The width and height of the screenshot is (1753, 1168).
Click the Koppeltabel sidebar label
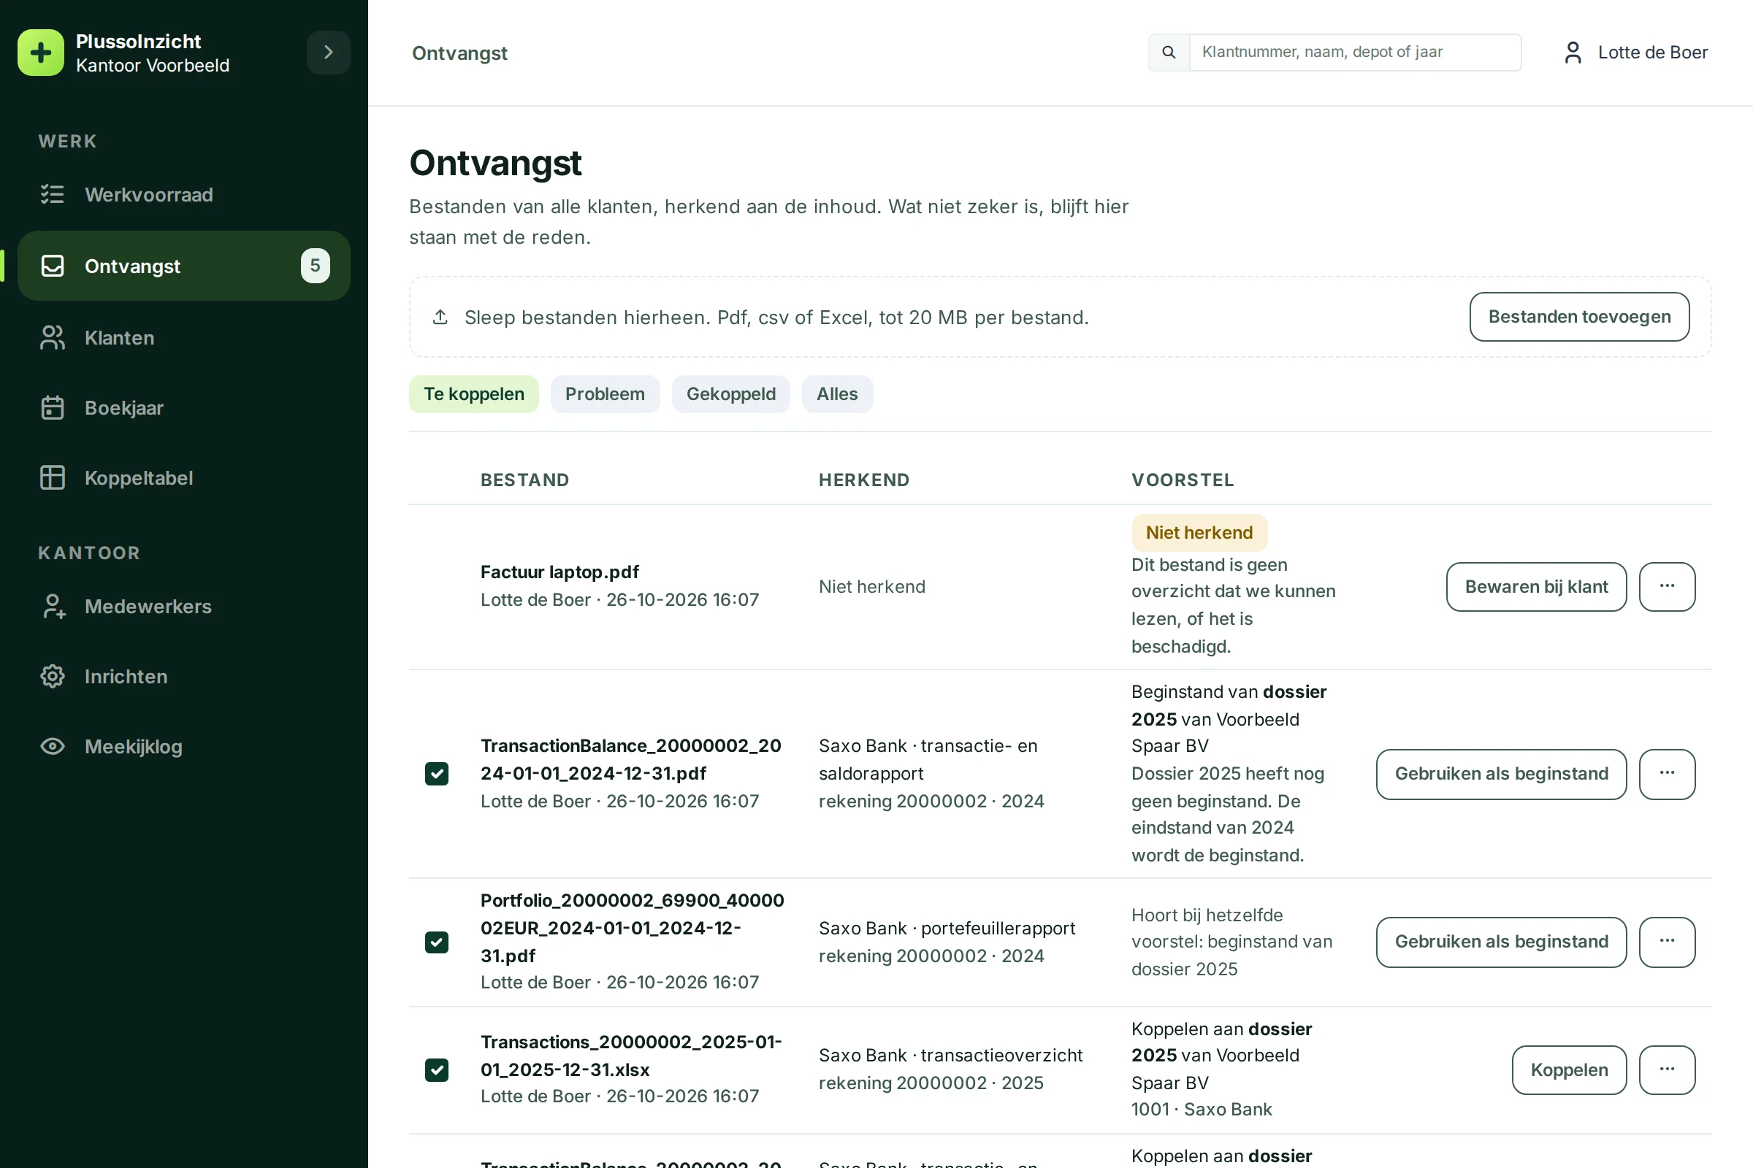coord(139,477)
